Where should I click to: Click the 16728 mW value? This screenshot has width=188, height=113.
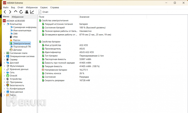pyautogui.click(x=85, y=80)
